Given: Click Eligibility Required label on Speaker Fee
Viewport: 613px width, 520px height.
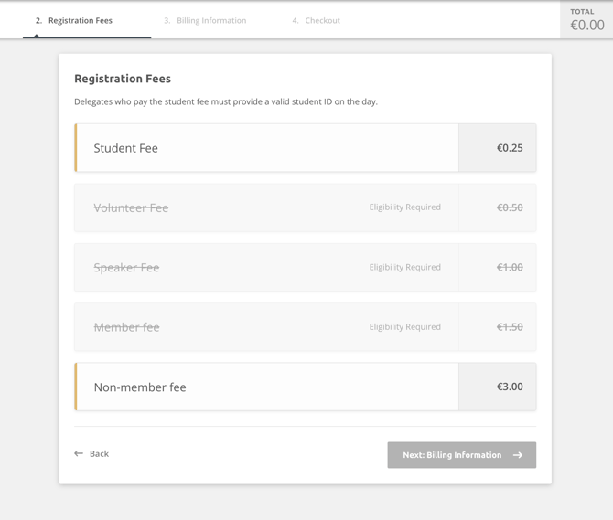Looking at the screenshot, I should [405, 267].
